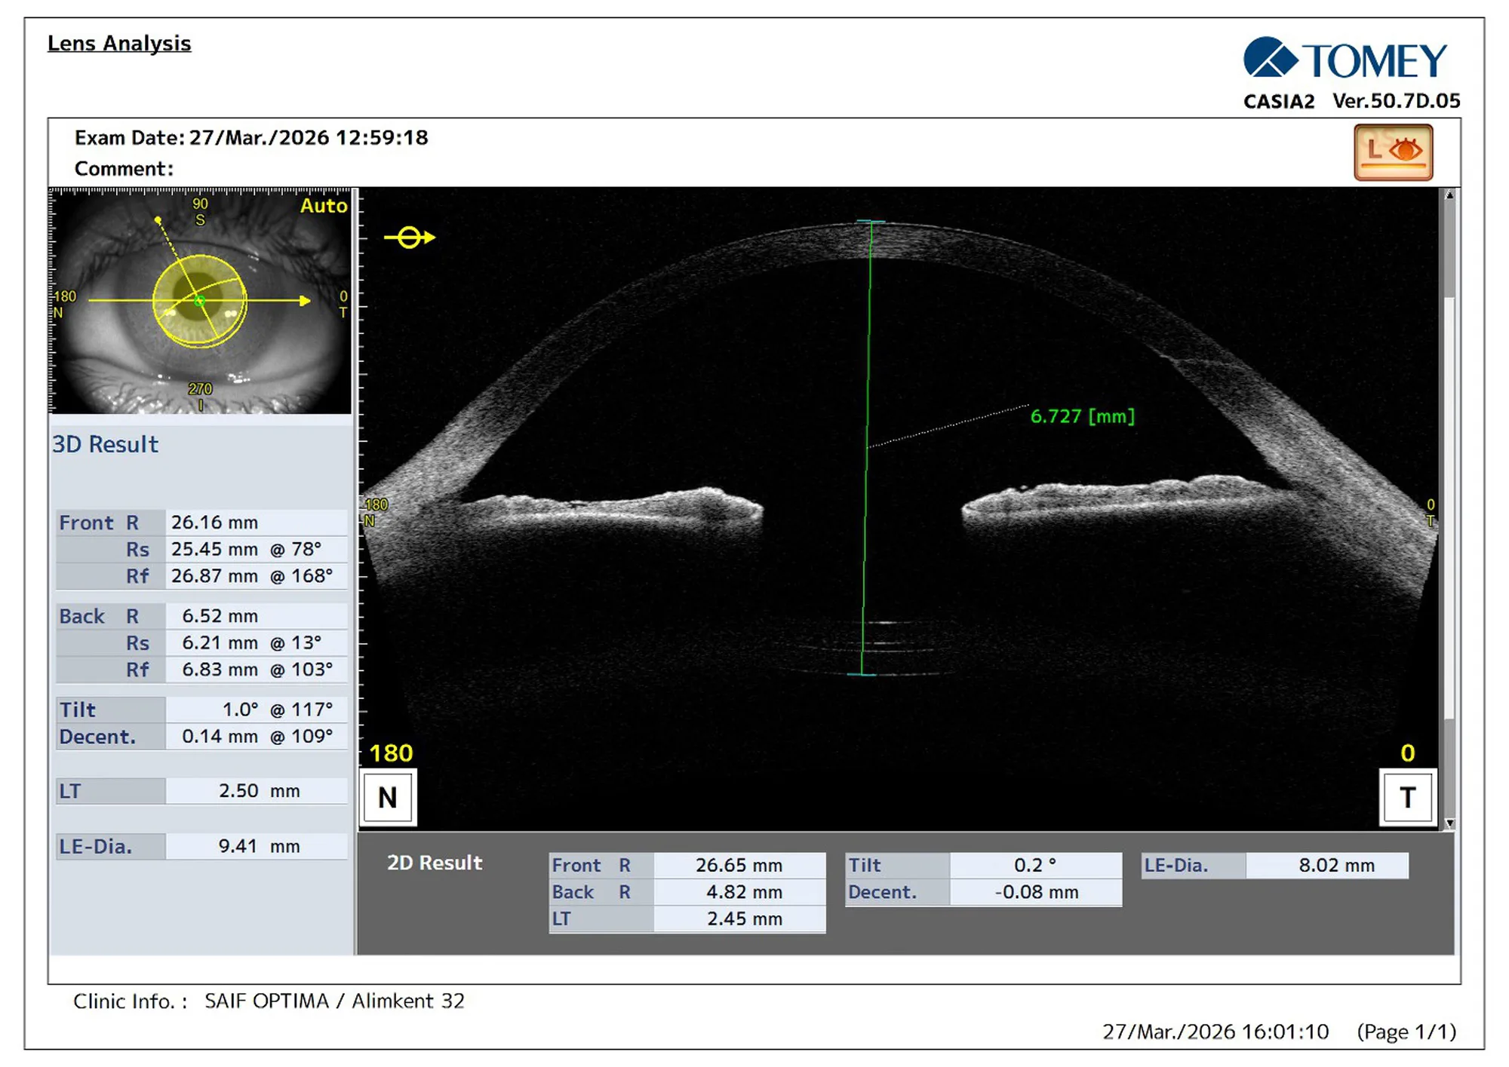Click the scrollbar down arrow beside OCT image
This screenshot has height=1067, width=1509.
click(1449, 823)
